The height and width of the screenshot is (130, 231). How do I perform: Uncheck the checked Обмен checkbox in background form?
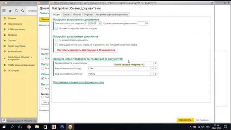point(43,78)
